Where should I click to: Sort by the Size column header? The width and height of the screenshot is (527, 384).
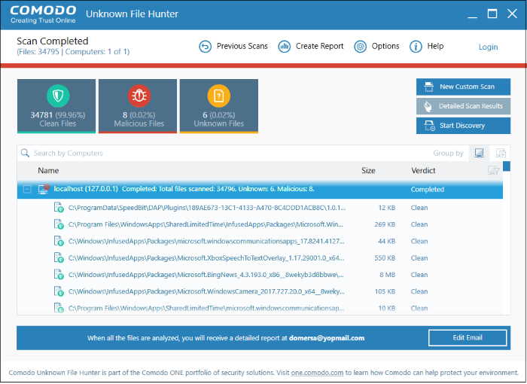coord(368,170)
